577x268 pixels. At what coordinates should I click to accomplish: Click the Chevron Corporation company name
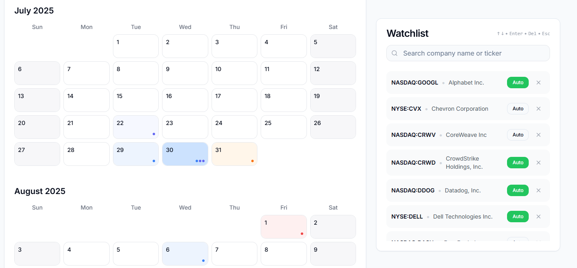tap(460, 109)
